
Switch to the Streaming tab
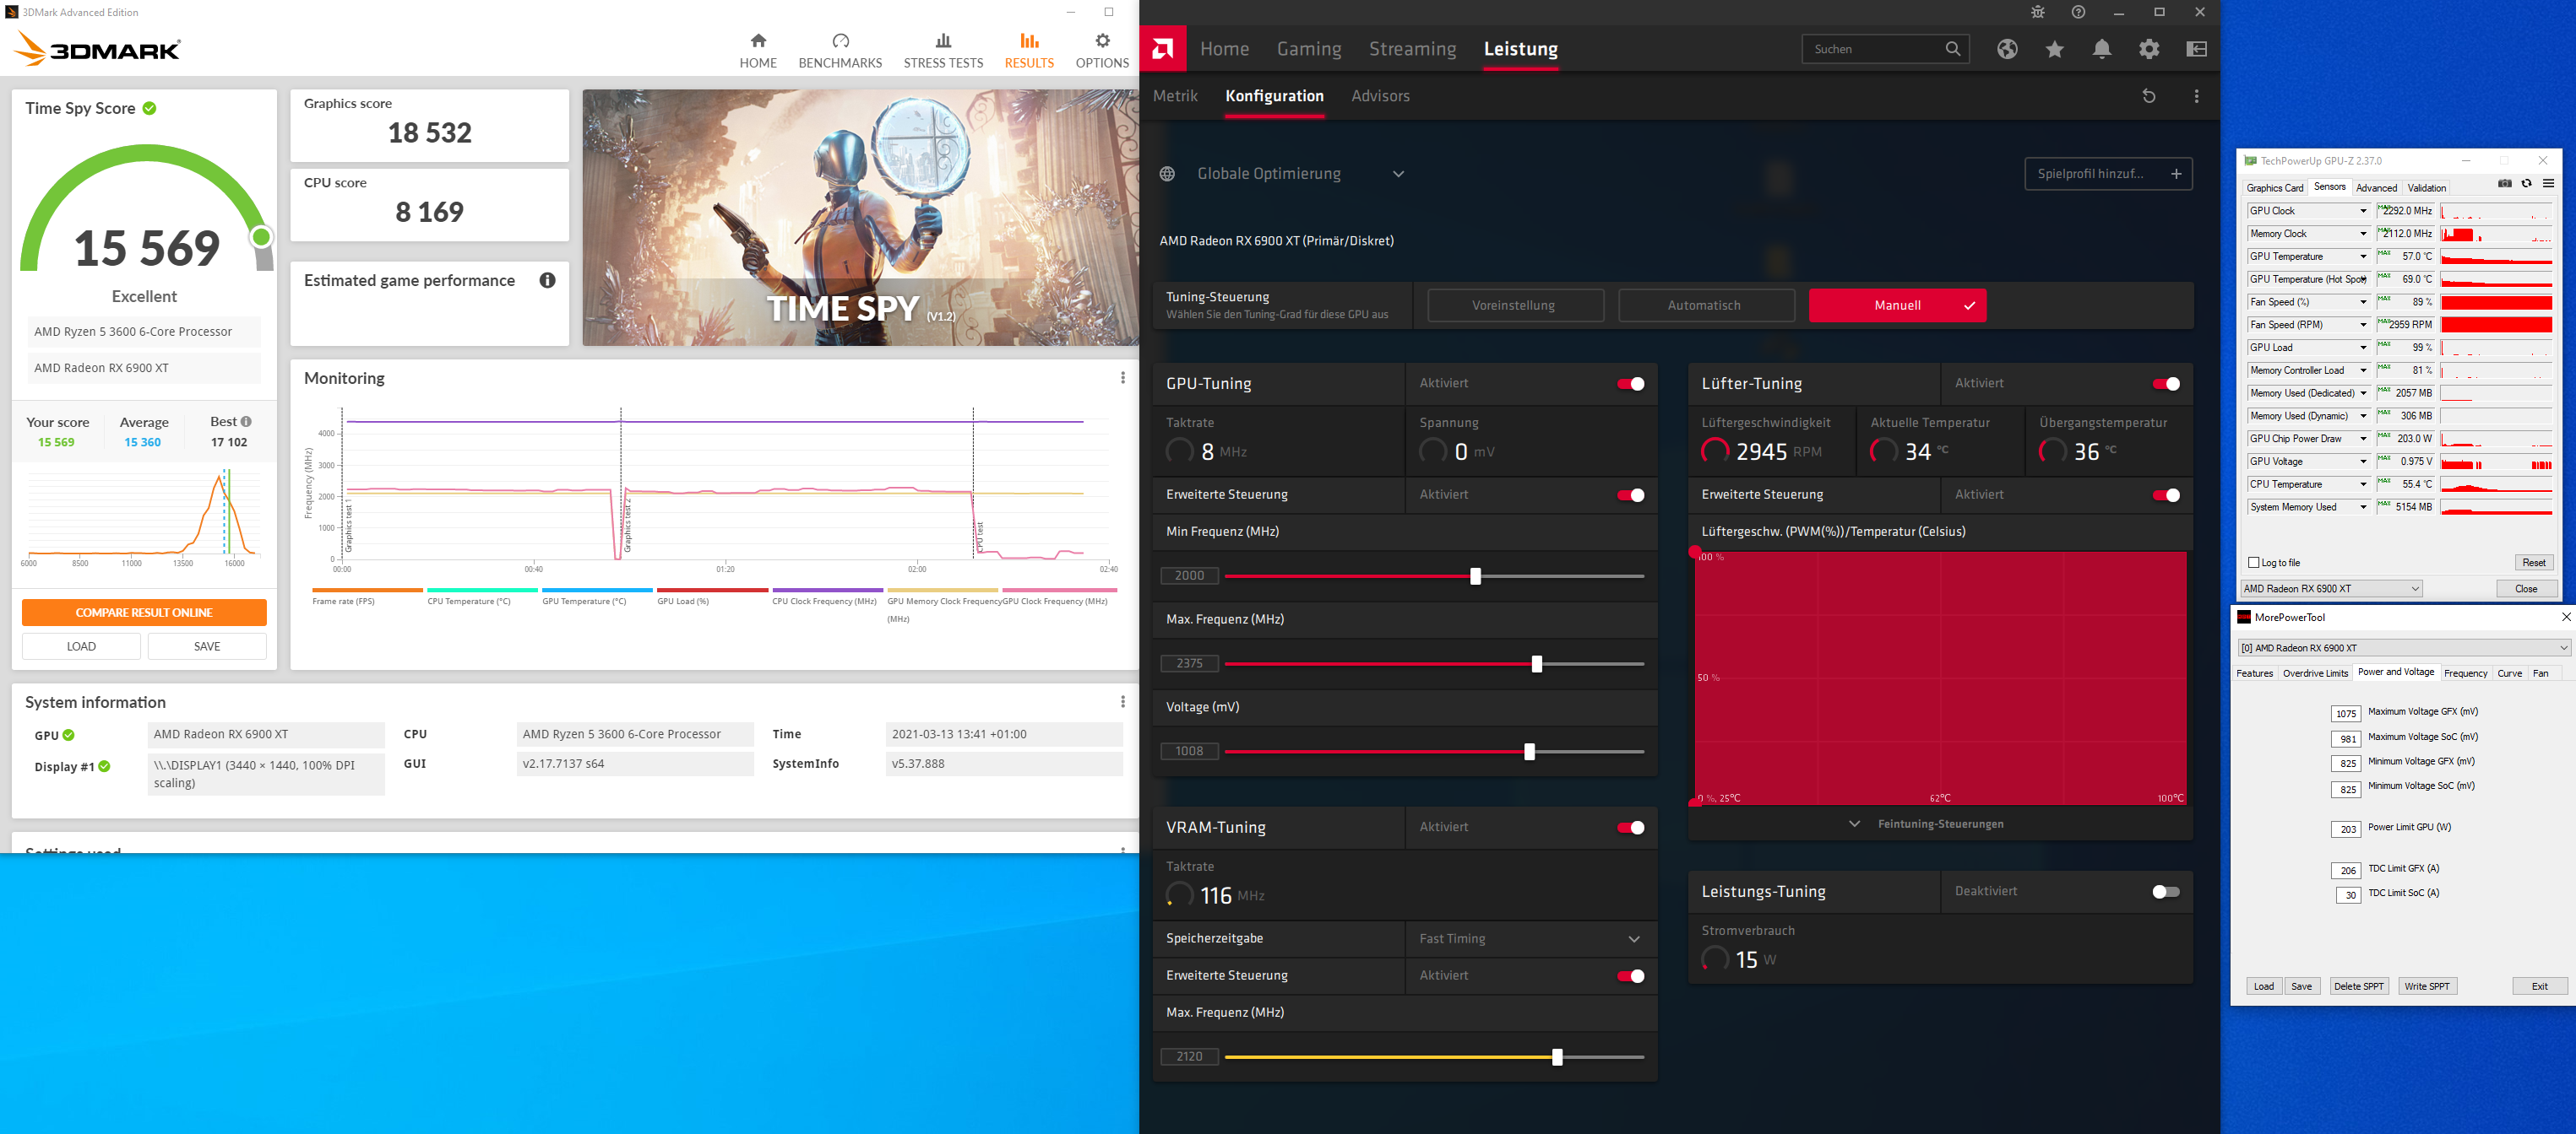click(x=1412, y=49)
